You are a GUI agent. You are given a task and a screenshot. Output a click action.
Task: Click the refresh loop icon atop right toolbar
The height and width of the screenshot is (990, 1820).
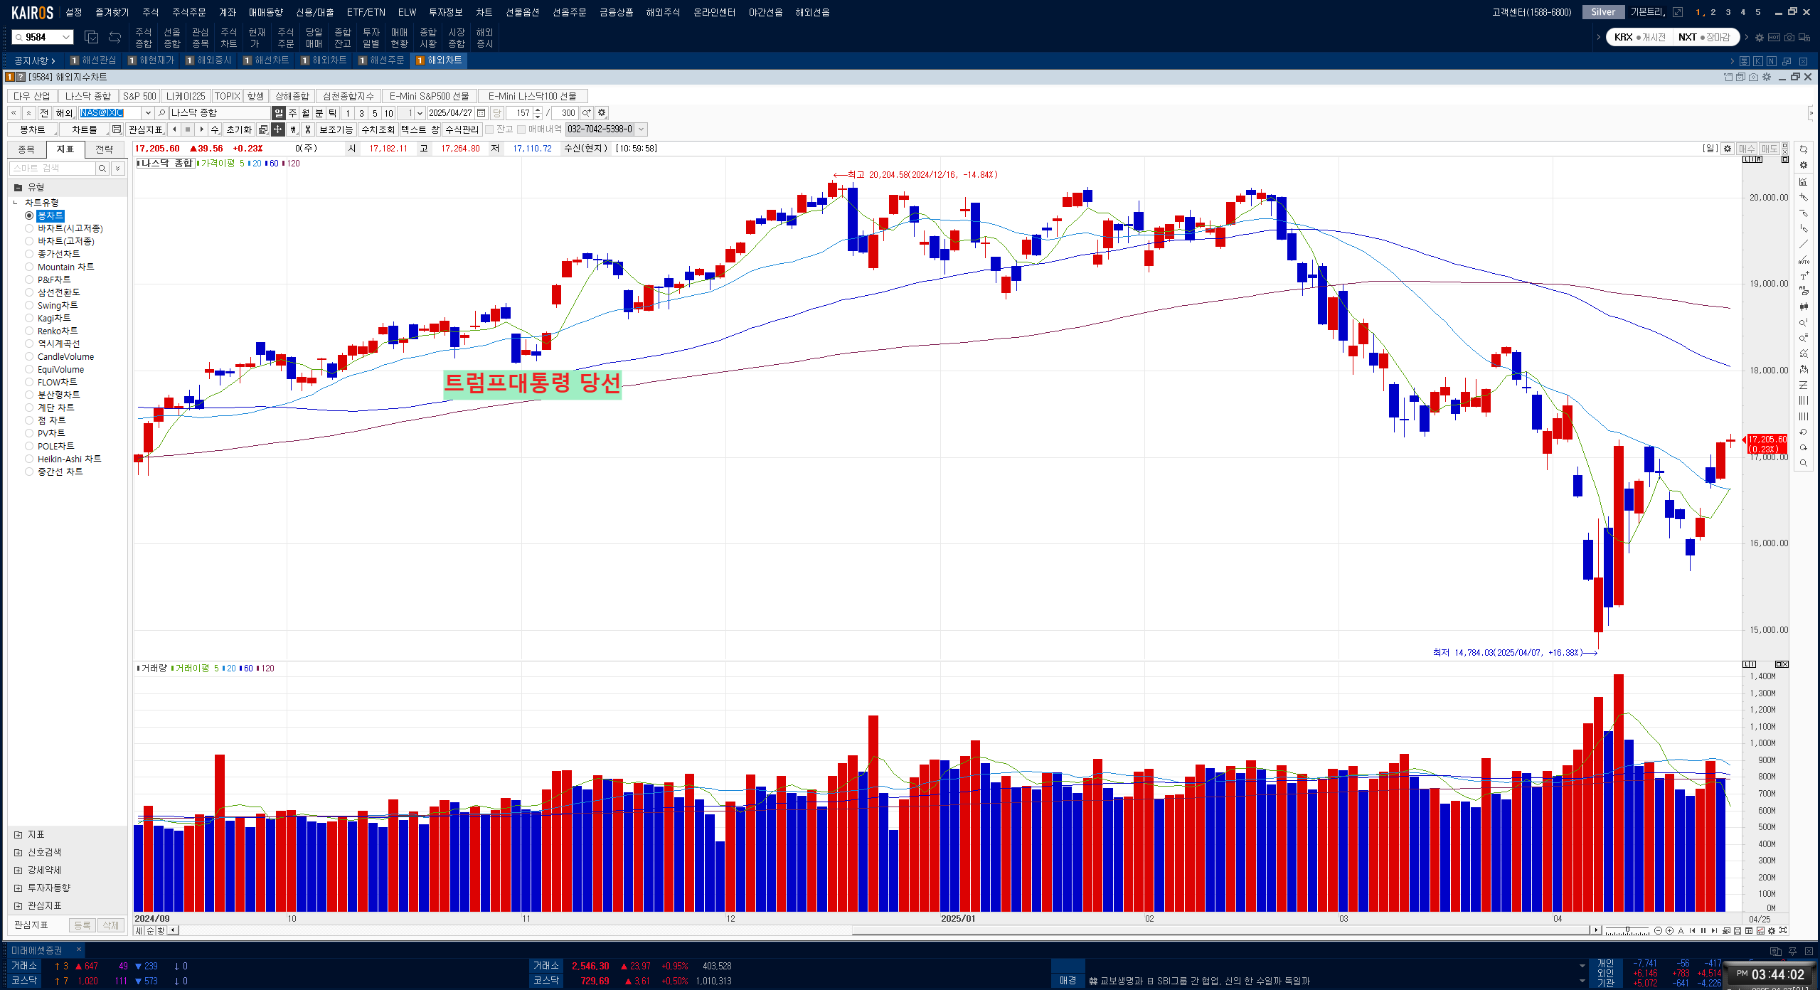pos(1803,149)
